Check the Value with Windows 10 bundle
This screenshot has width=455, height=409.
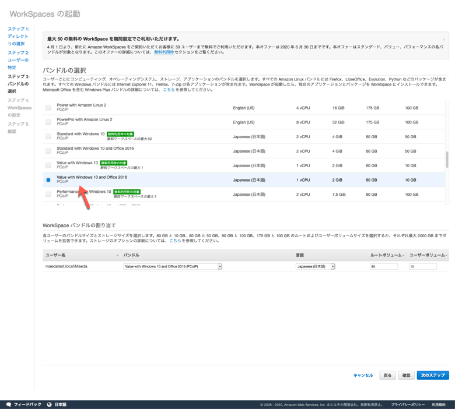[x=48, y=165]
